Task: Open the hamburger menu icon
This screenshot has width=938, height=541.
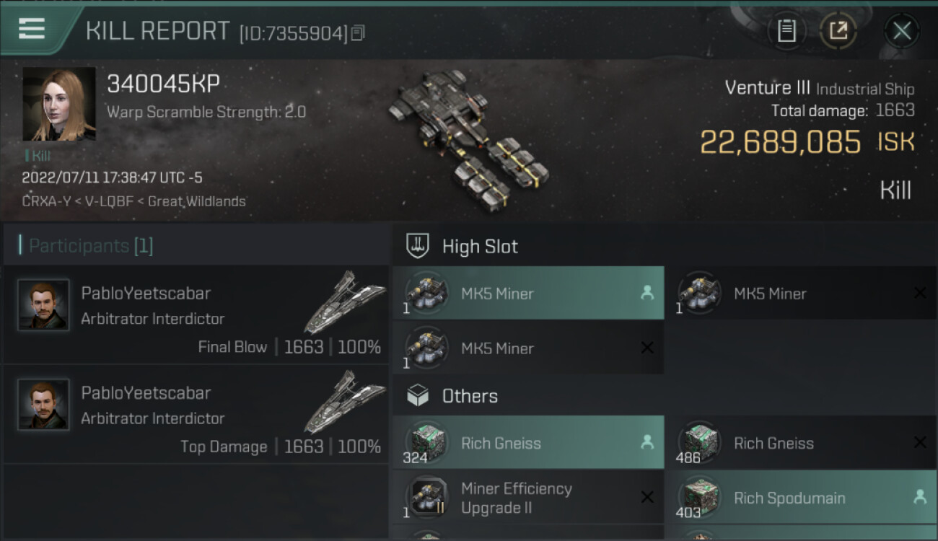Action: tap(31, 30)
